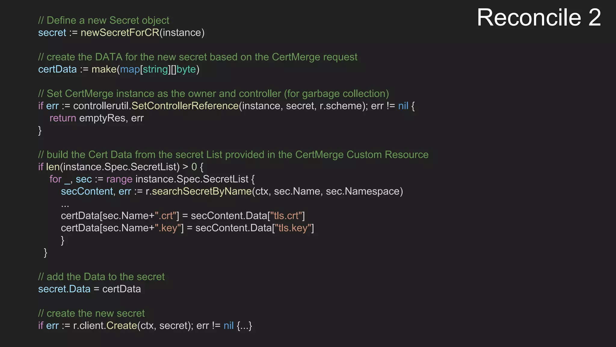Click the line 'secret.Data = certData'
The width and height of the screenshot is (616, 347).
click(89, 289)
